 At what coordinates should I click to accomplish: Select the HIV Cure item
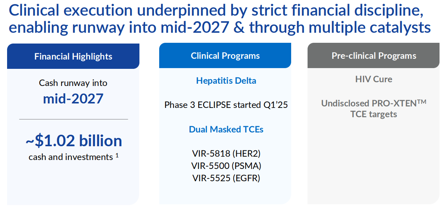point(374,79)
